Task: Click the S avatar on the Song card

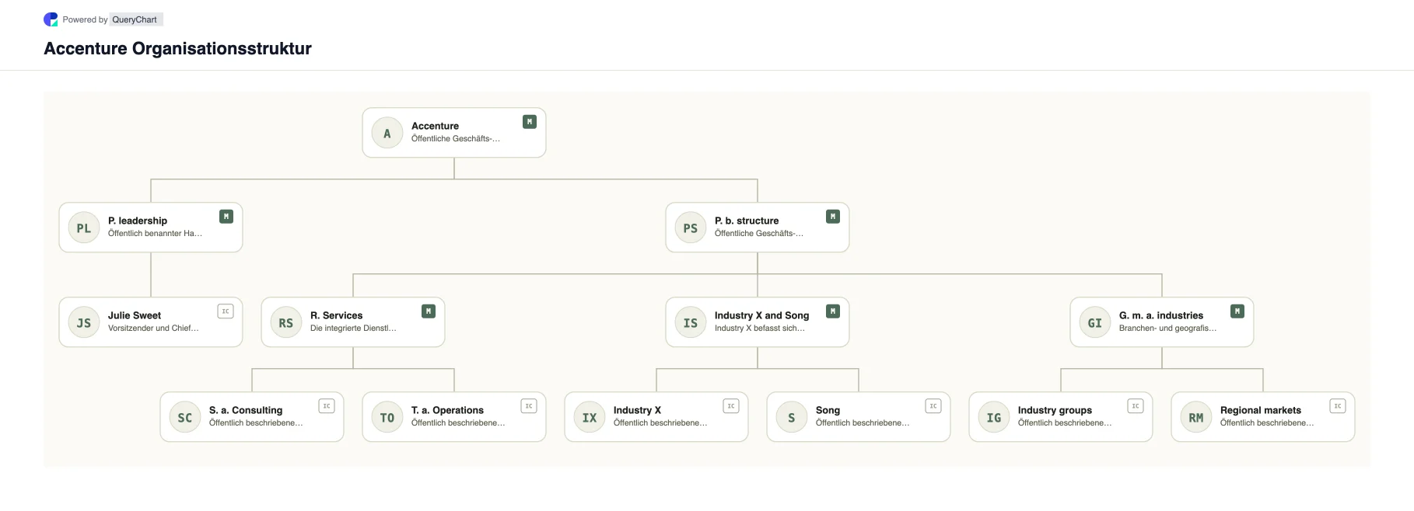Action: [x=792, y=418]
